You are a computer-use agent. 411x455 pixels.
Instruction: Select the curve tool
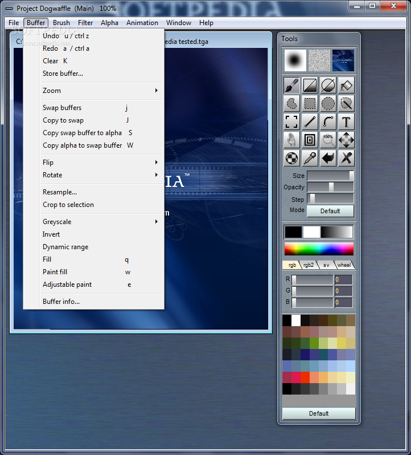pyautogui.click(x=328, y=122)
